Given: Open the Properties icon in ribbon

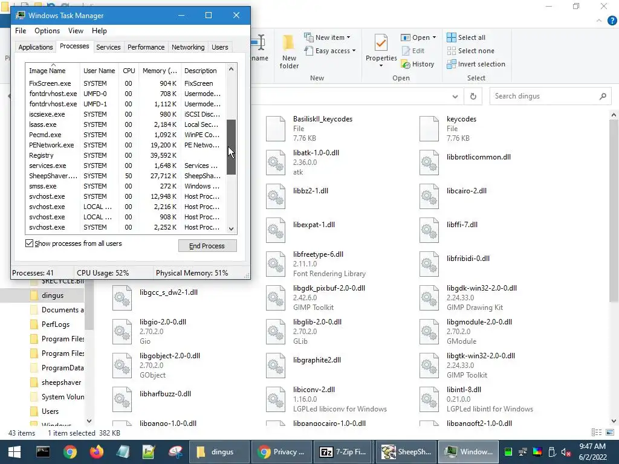Looking at the screenshot, I should point(381,42).
